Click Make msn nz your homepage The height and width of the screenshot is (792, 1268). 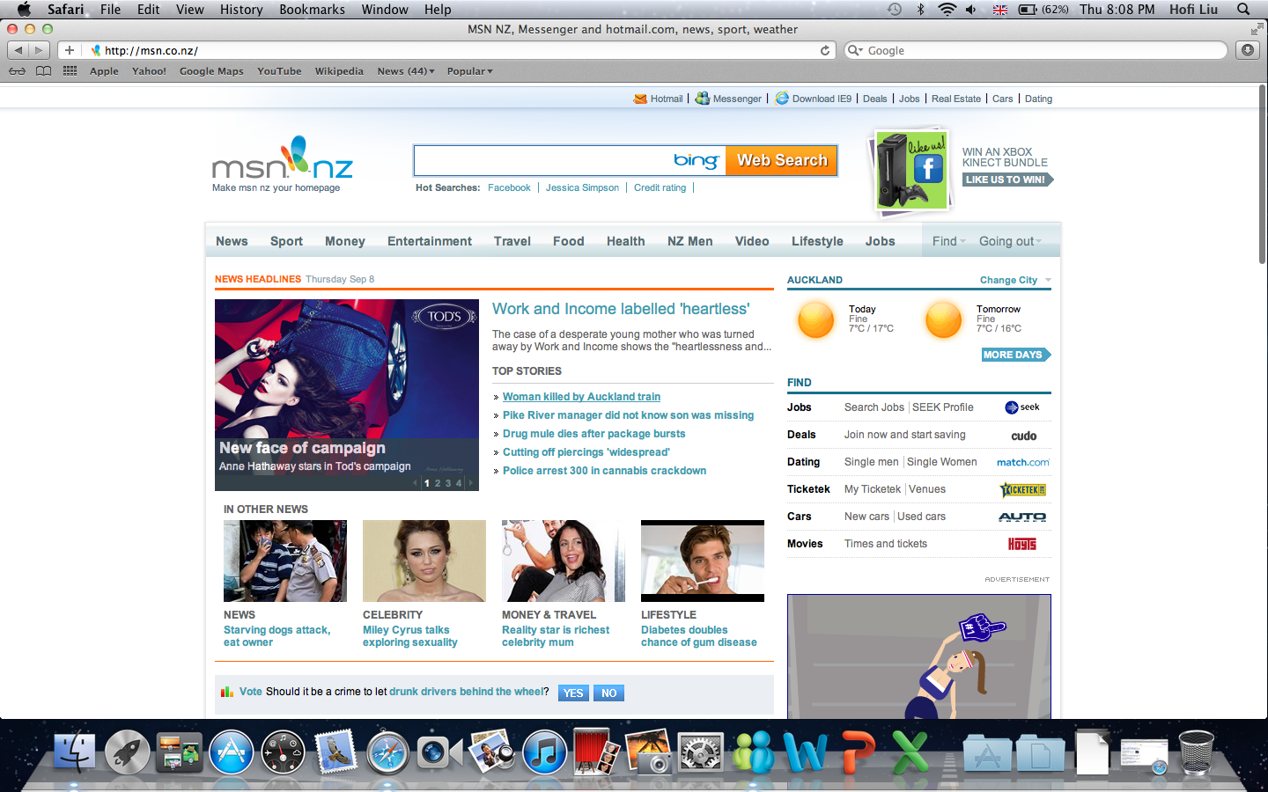coord(276,187)
